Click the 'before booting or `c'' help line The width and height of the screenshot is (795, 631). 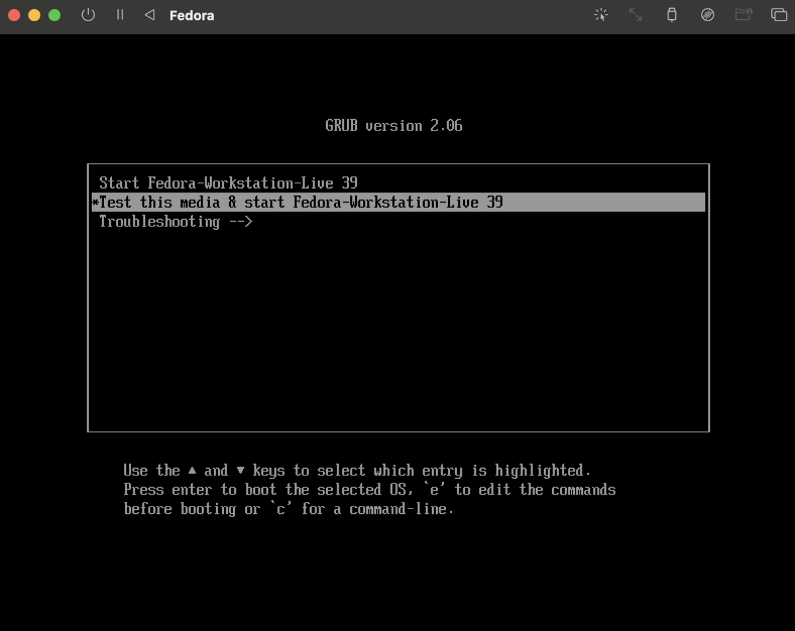click(289, 509)
